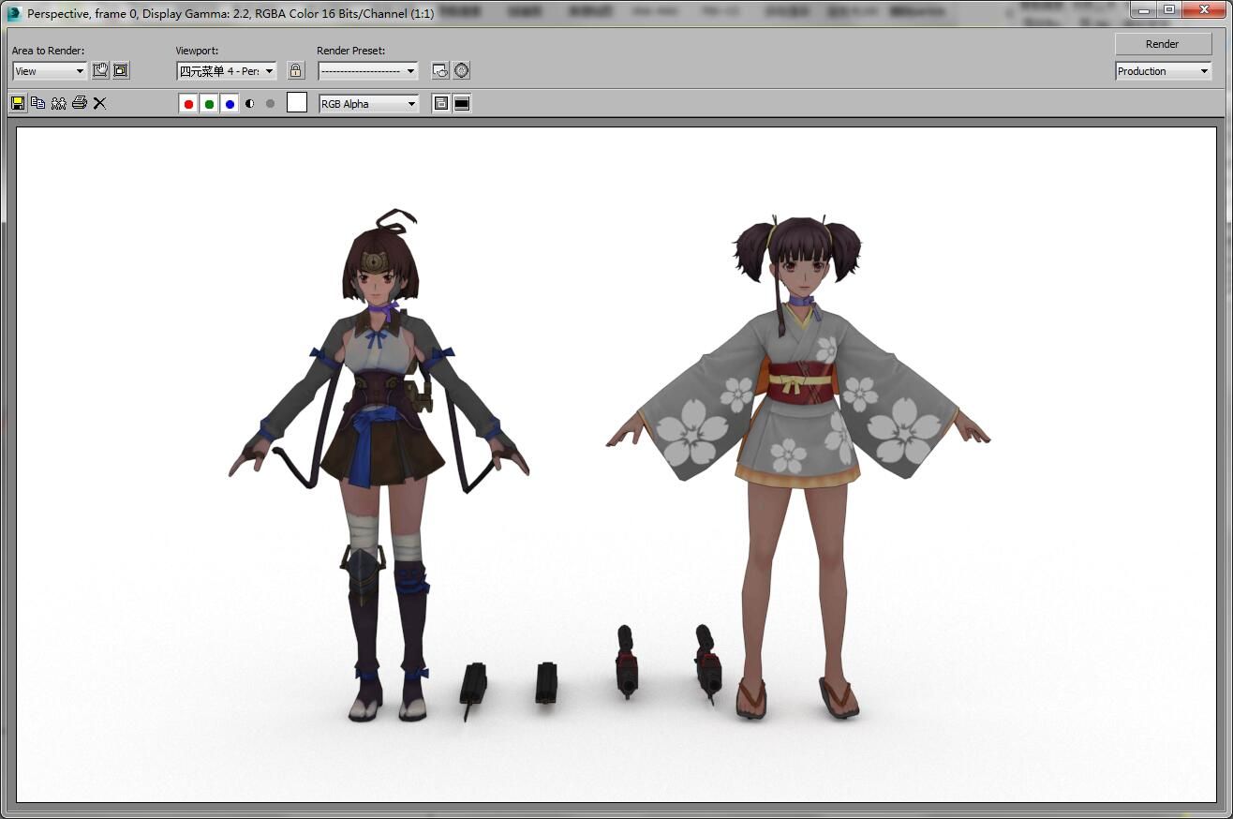The image size is (1233, 819).
Task: Toggle the green channel display
Action: pos(209,104)
